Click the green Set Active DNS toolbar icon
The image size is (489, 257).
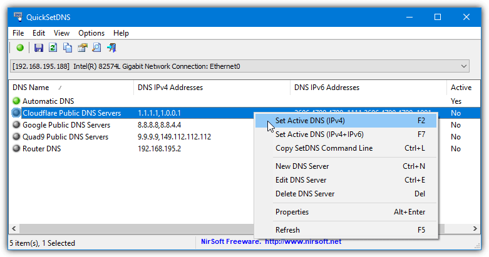(x=20, y=48)
